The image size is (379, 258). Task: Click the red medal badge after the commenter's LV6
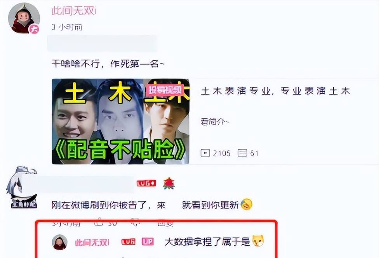[x=169, y=183]
